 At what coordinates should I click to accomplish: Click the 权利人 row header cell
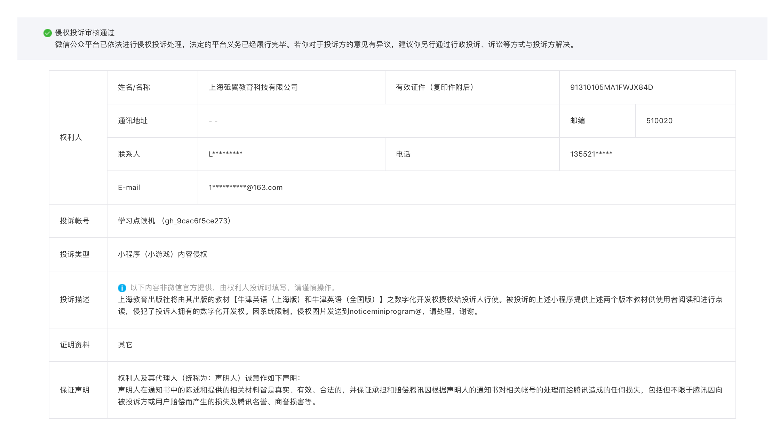coord(71,137)
